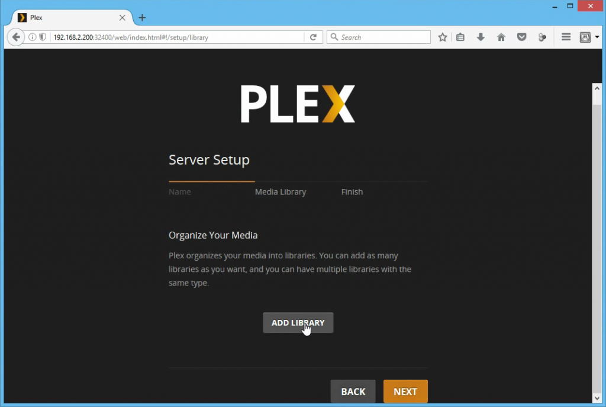Bookmark this page with star icon
This screenshot has width=606, height=407.
[443, 37]
